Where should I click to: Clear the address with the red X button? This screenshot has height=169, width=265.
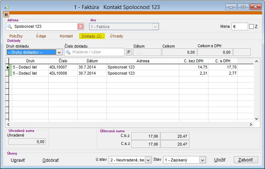click(81, 26)
